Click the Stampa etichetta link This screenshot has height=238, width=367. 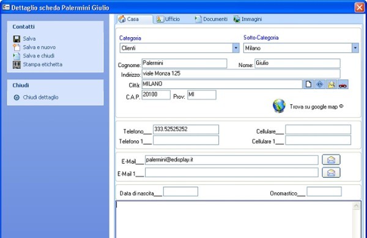click(43, 65)
